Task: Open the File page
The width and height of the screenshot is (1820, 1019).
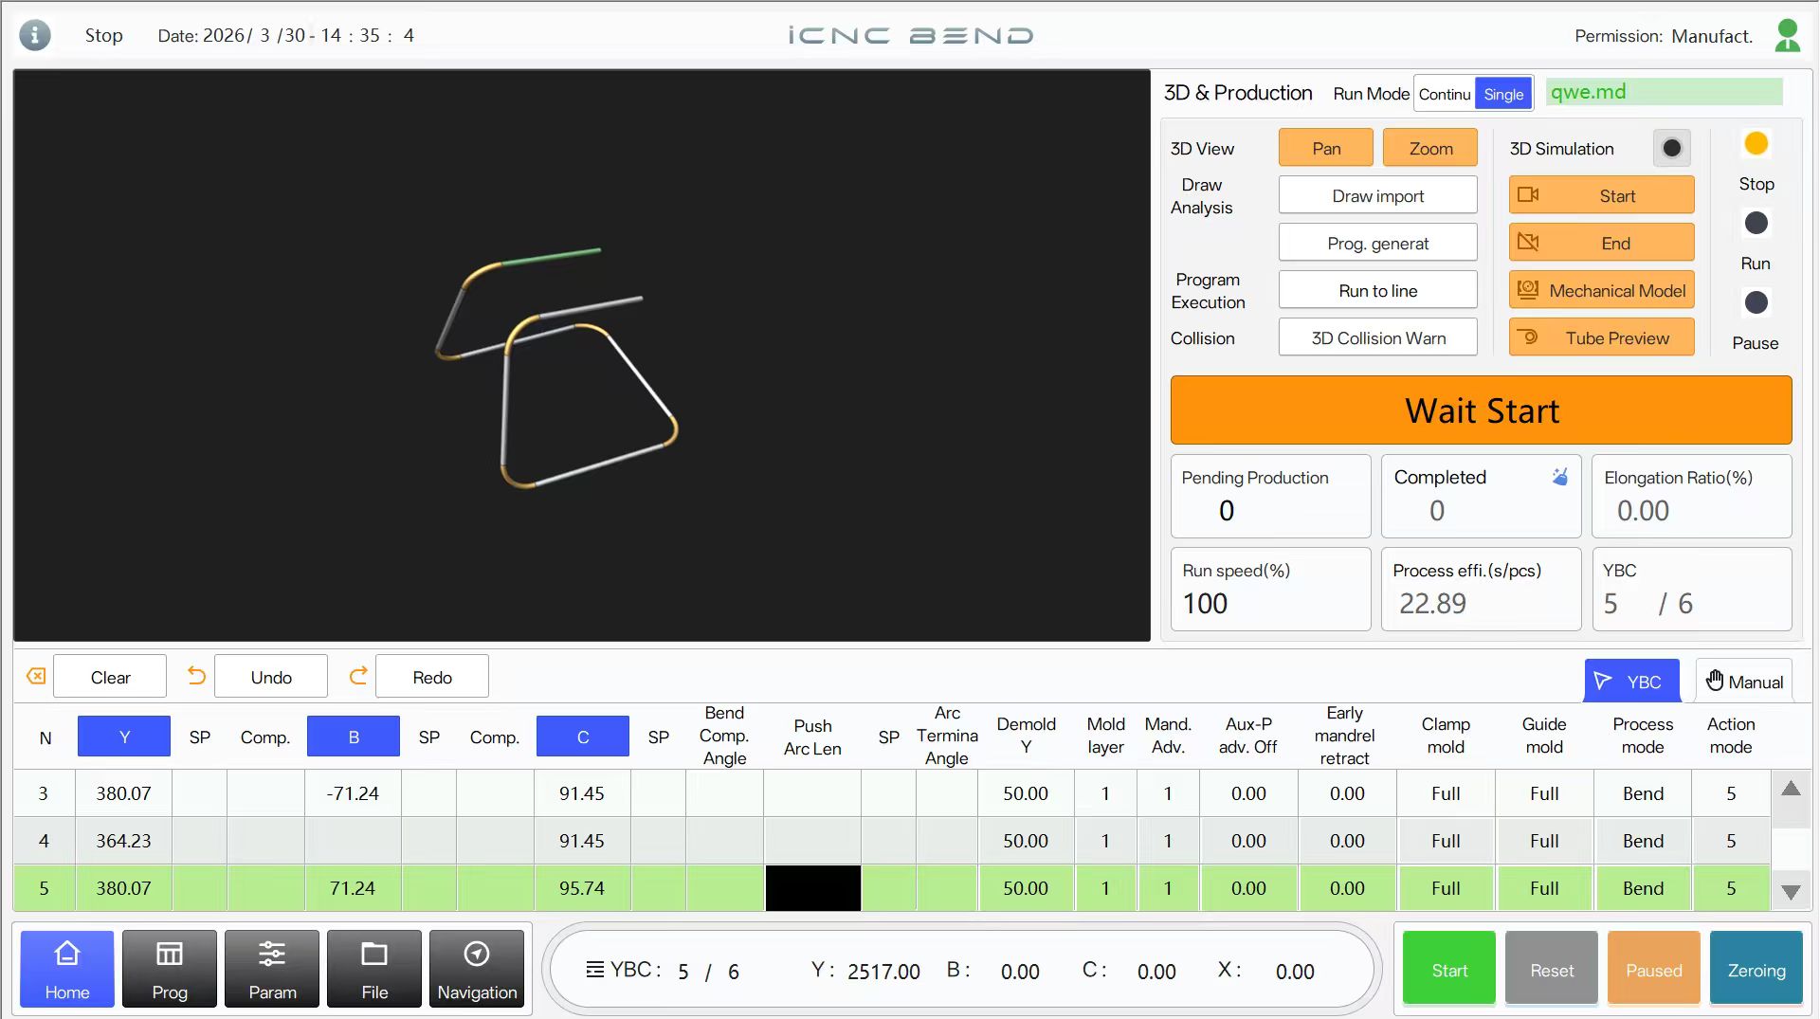Action: point(374,969)
